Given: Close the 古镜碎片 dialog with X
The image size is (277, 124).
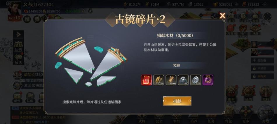Looking at the screenshot, I should coord(222,16).
